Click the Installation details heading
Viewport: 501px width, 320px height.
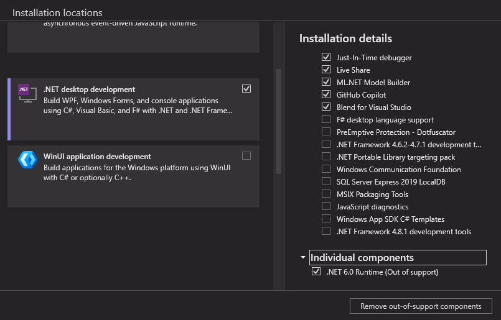pos(345,39)
